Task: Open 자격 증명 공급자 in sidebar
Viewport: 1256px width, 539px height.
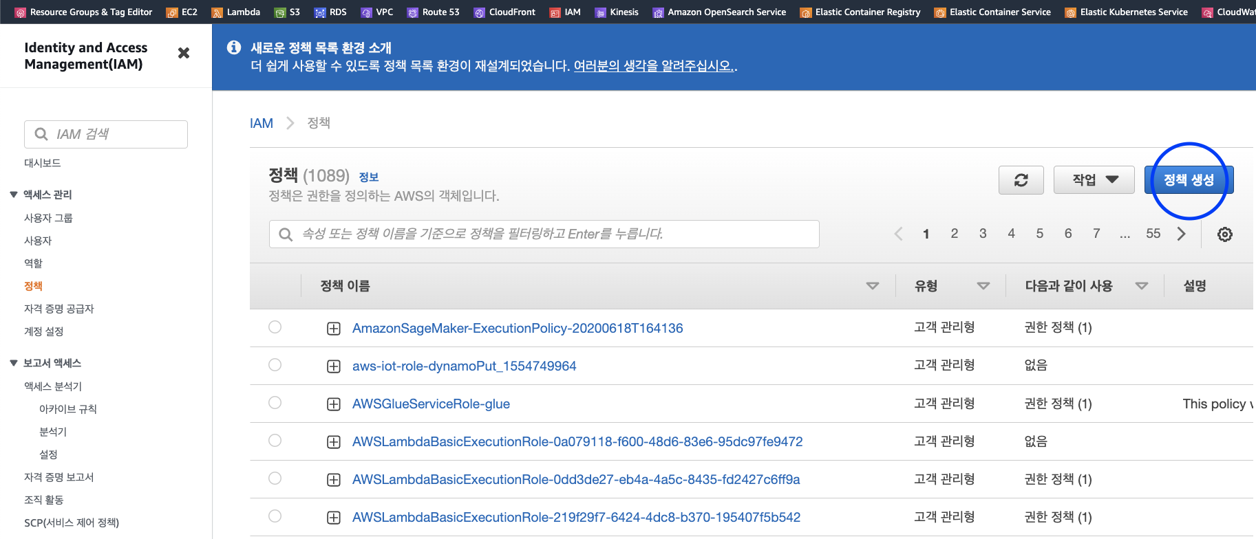Action: coord(59,309)
